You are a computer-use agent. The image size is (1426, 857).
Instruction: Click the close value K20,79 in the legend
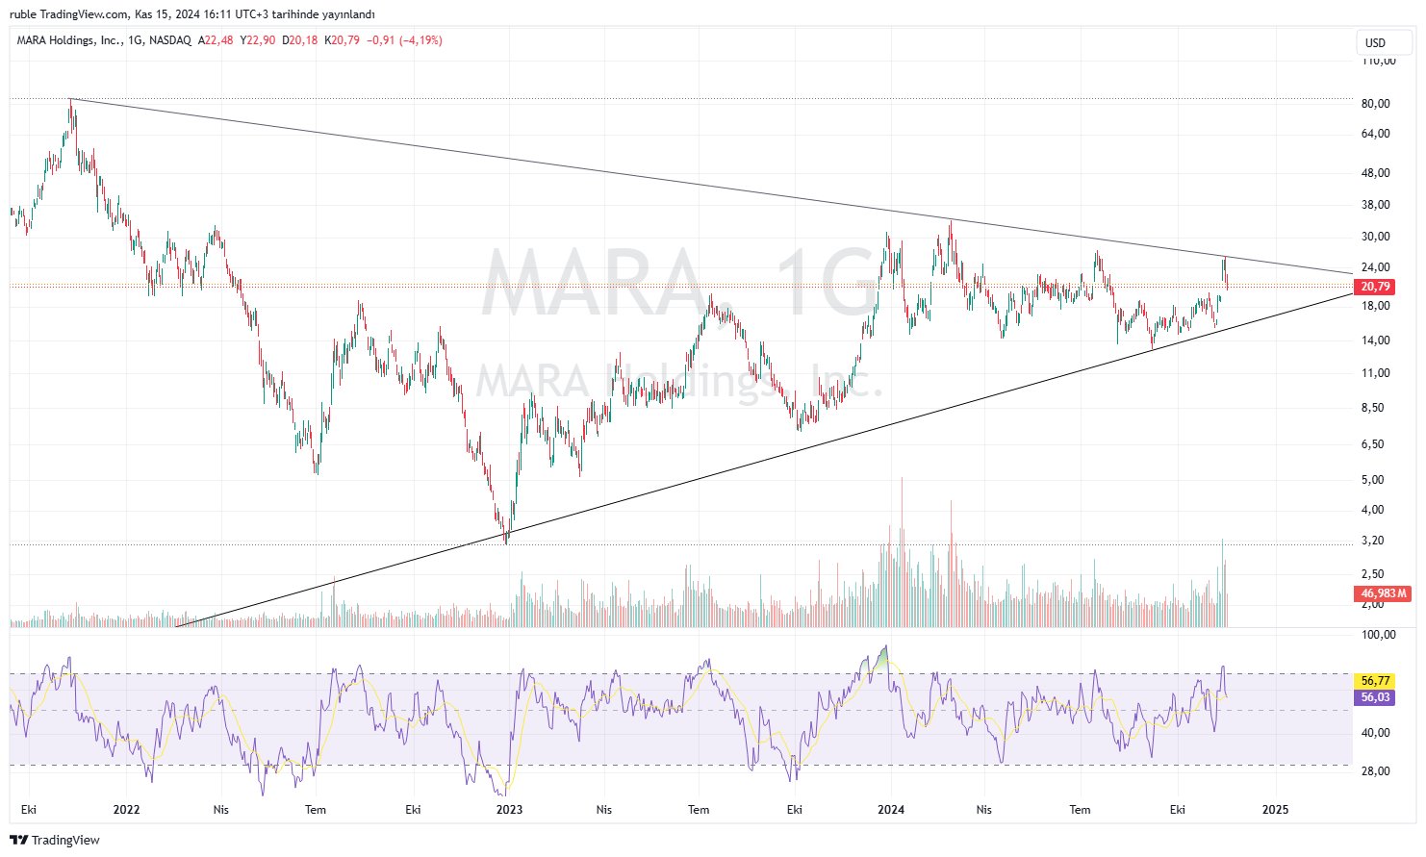(343, 40)
